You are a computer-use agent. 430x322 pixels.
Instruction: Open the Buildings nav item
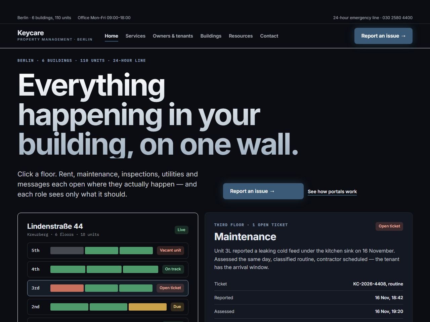click(211, 36)
